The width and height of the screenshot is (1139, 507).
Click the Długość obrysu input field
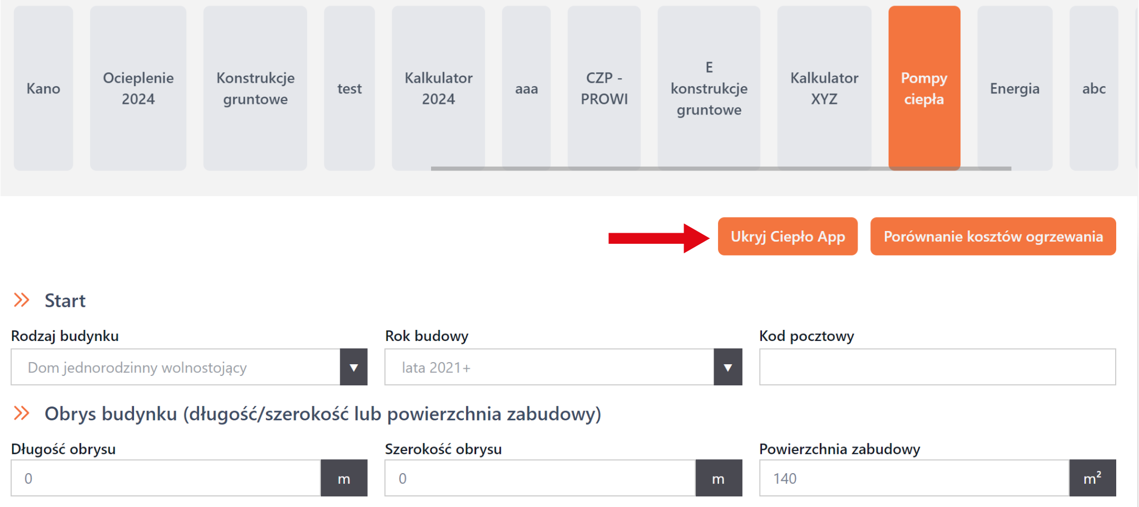click(166, 478)
